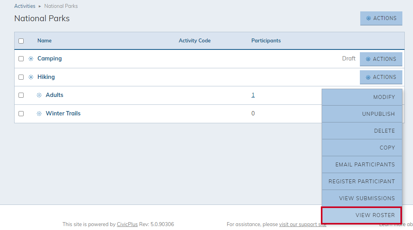Open the Camping Actions dropdown

(x=381, y=59)
